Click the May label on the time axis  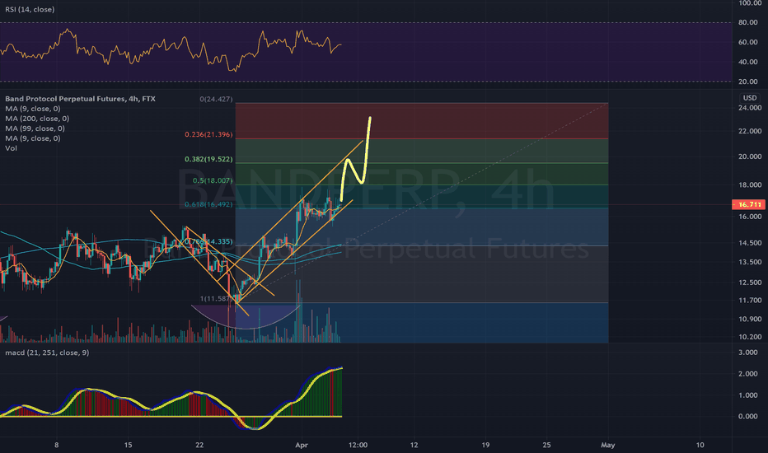pyautogui.click(x=608, y=445)
